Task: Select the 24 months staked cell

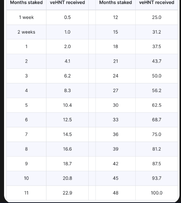Action: point(116,76)
